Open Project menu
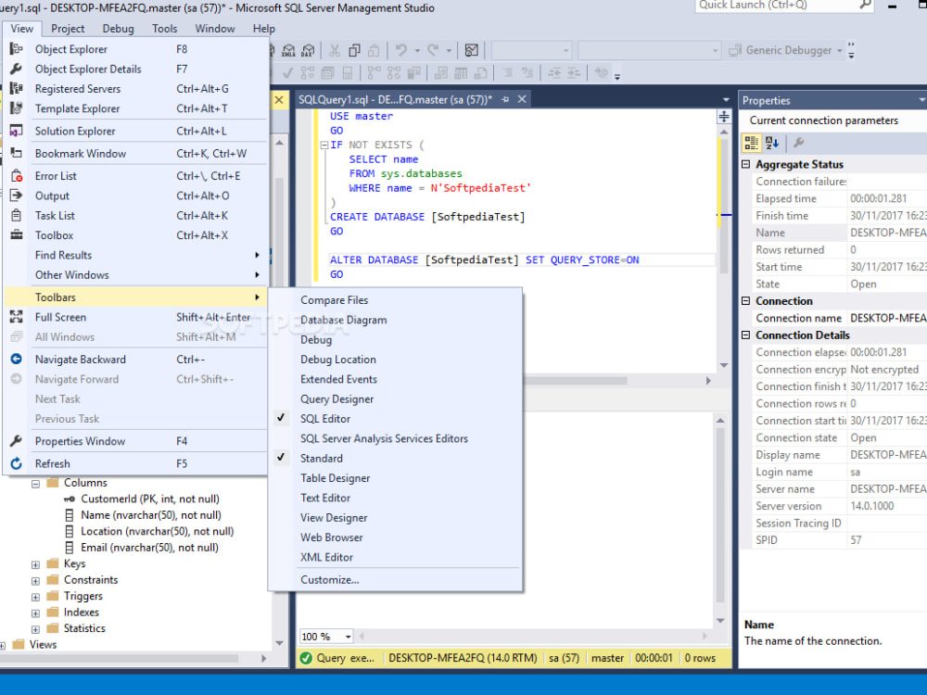The image size is (927, 695). pyautogui.click(x=68, y=29)
